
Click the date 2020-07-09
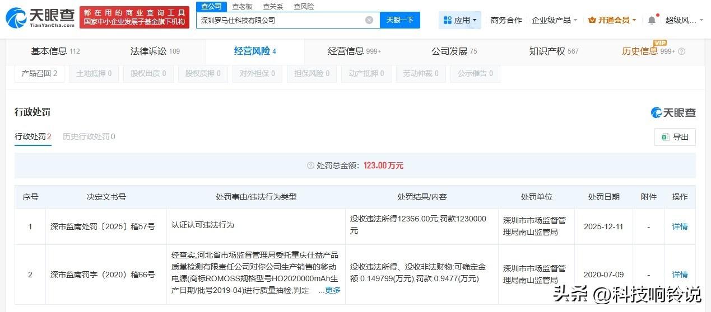[x=604, y=275]
